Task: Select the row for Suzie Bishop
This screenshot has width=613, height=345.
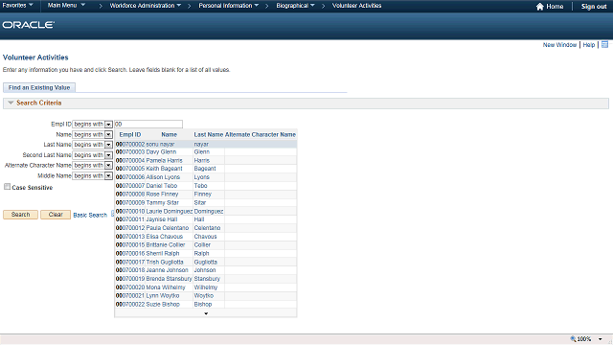Action: coord(206,305)
